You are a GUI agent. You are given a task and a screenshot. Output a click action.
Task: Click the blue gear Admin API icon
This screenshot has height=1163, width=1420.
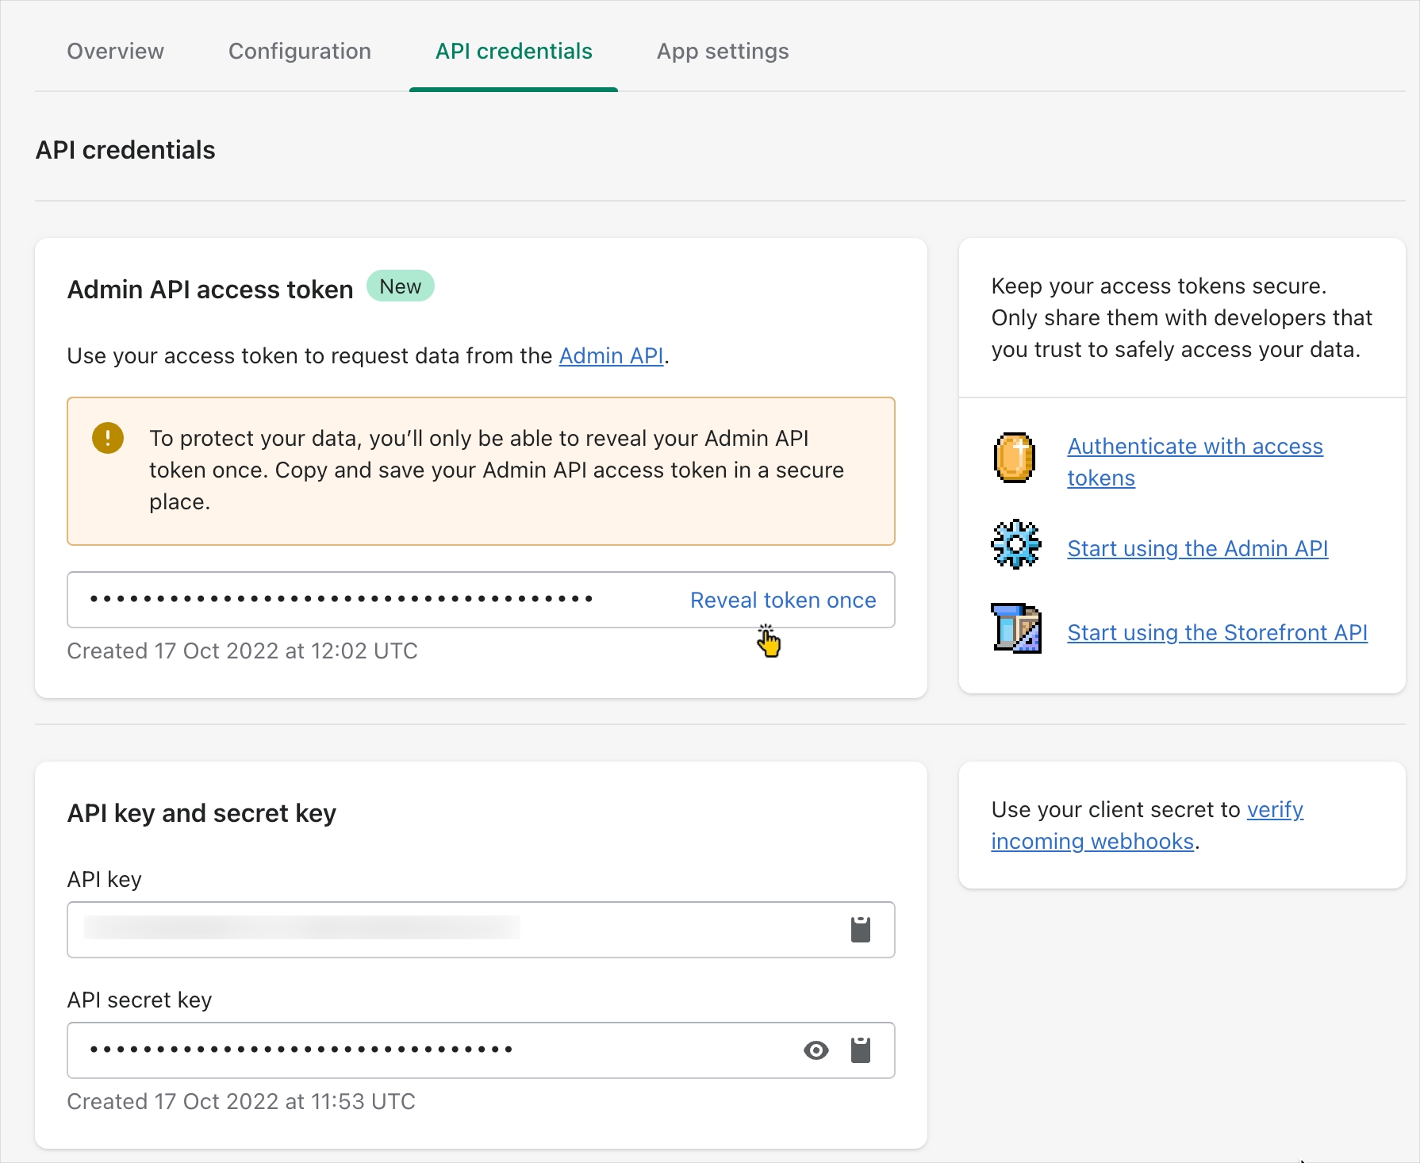[x=1015, y=544]
